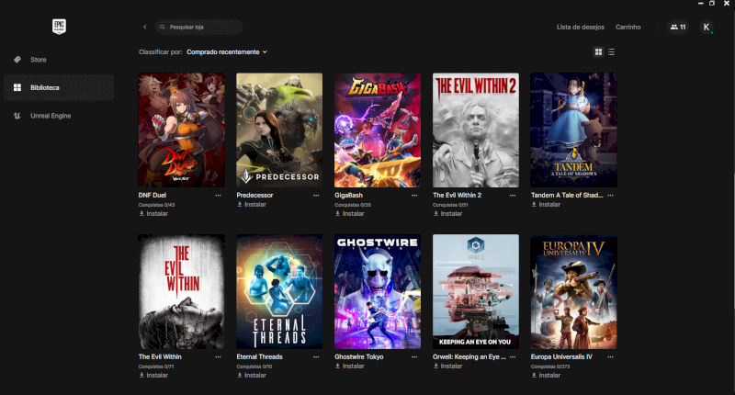Open DNF Duel options menu

click(x=218, y=196)
